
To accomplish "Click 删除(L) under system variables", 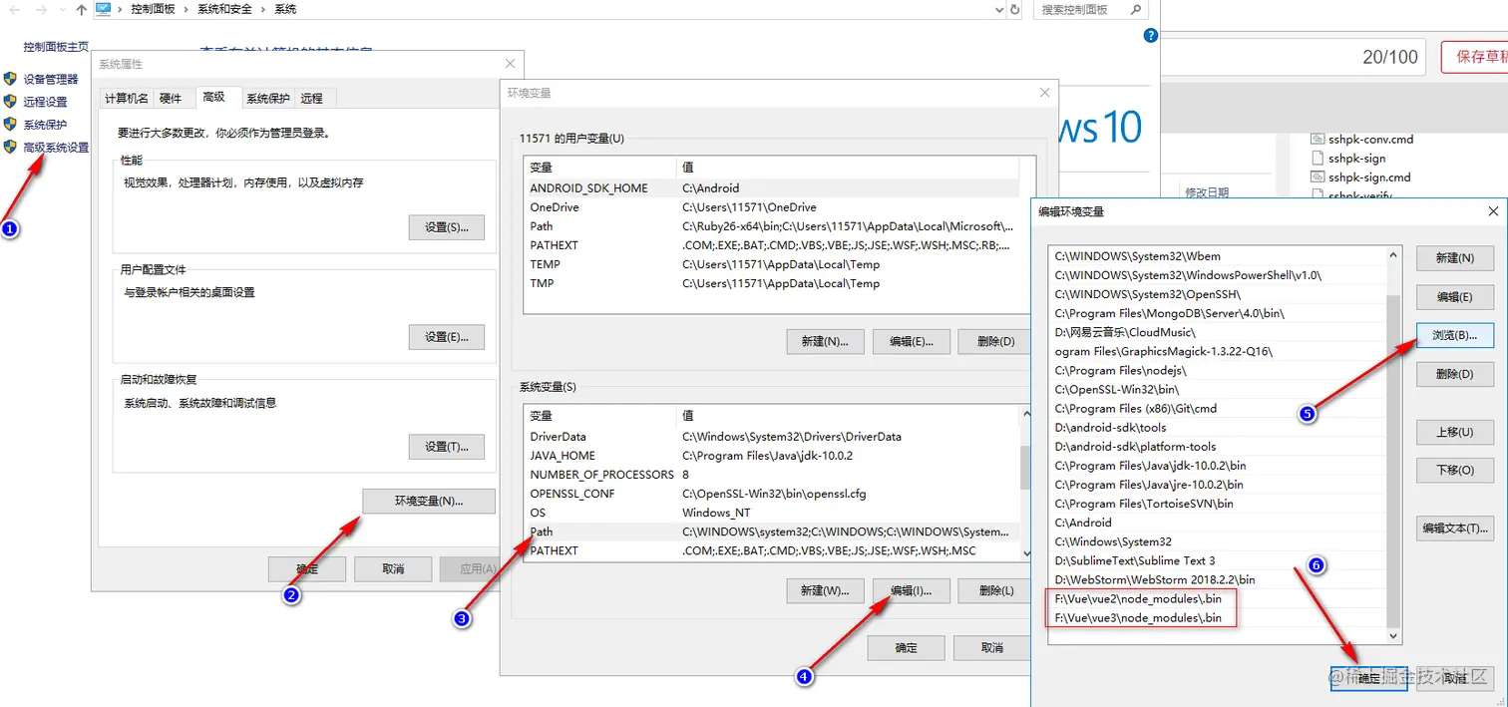I will pyautogui.click(x=994, y=590).
